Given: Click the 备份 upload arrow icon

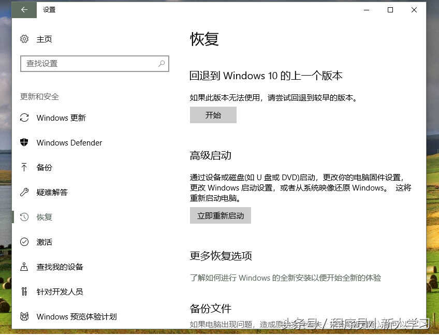Looking at the screenshot, I should (24, 167).
